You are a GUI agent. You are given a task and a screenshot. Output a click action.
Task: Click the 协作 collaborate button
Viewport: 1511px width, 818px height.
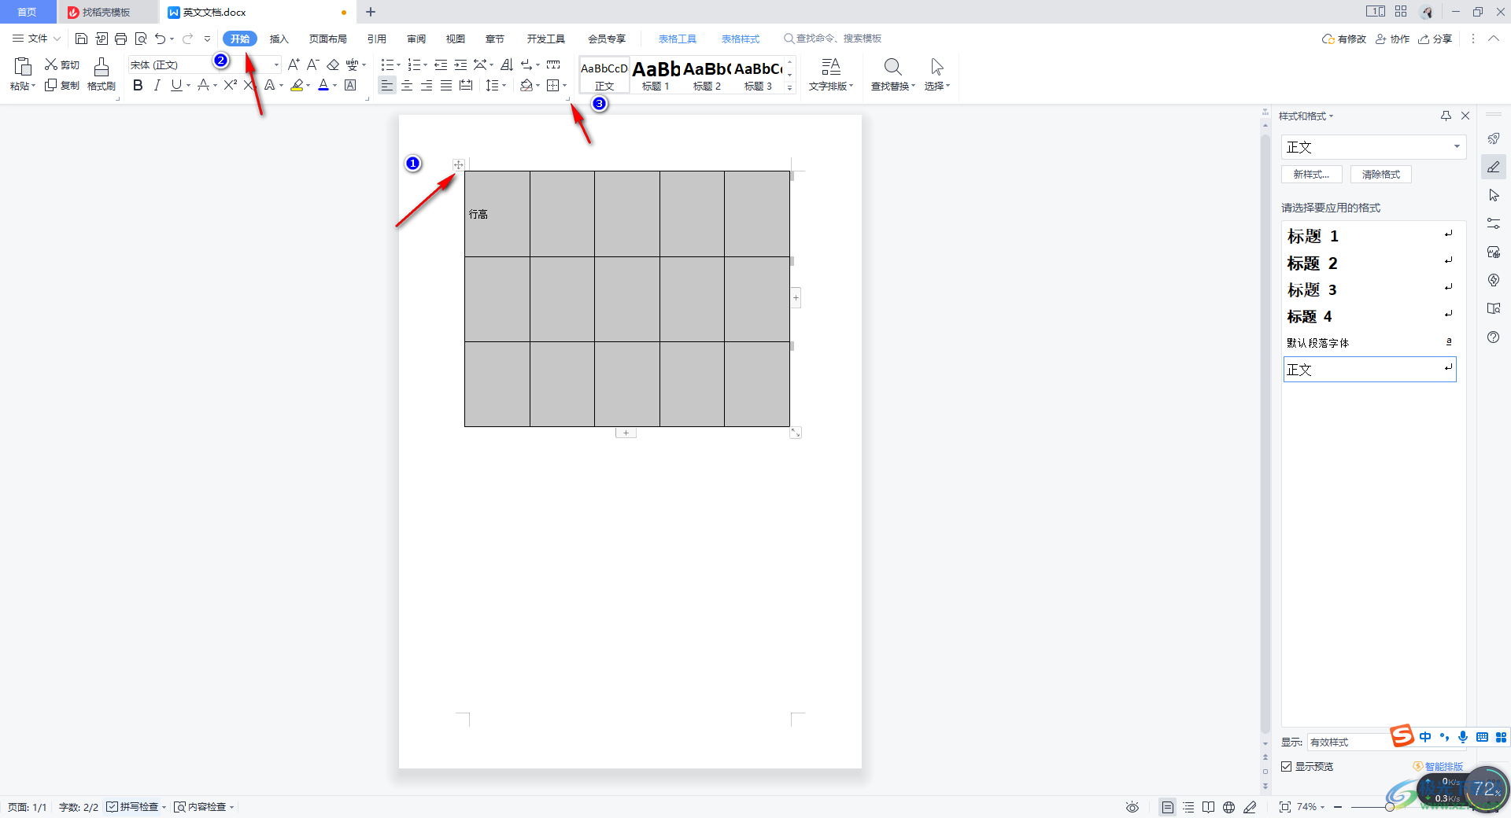pos(1392,39)
